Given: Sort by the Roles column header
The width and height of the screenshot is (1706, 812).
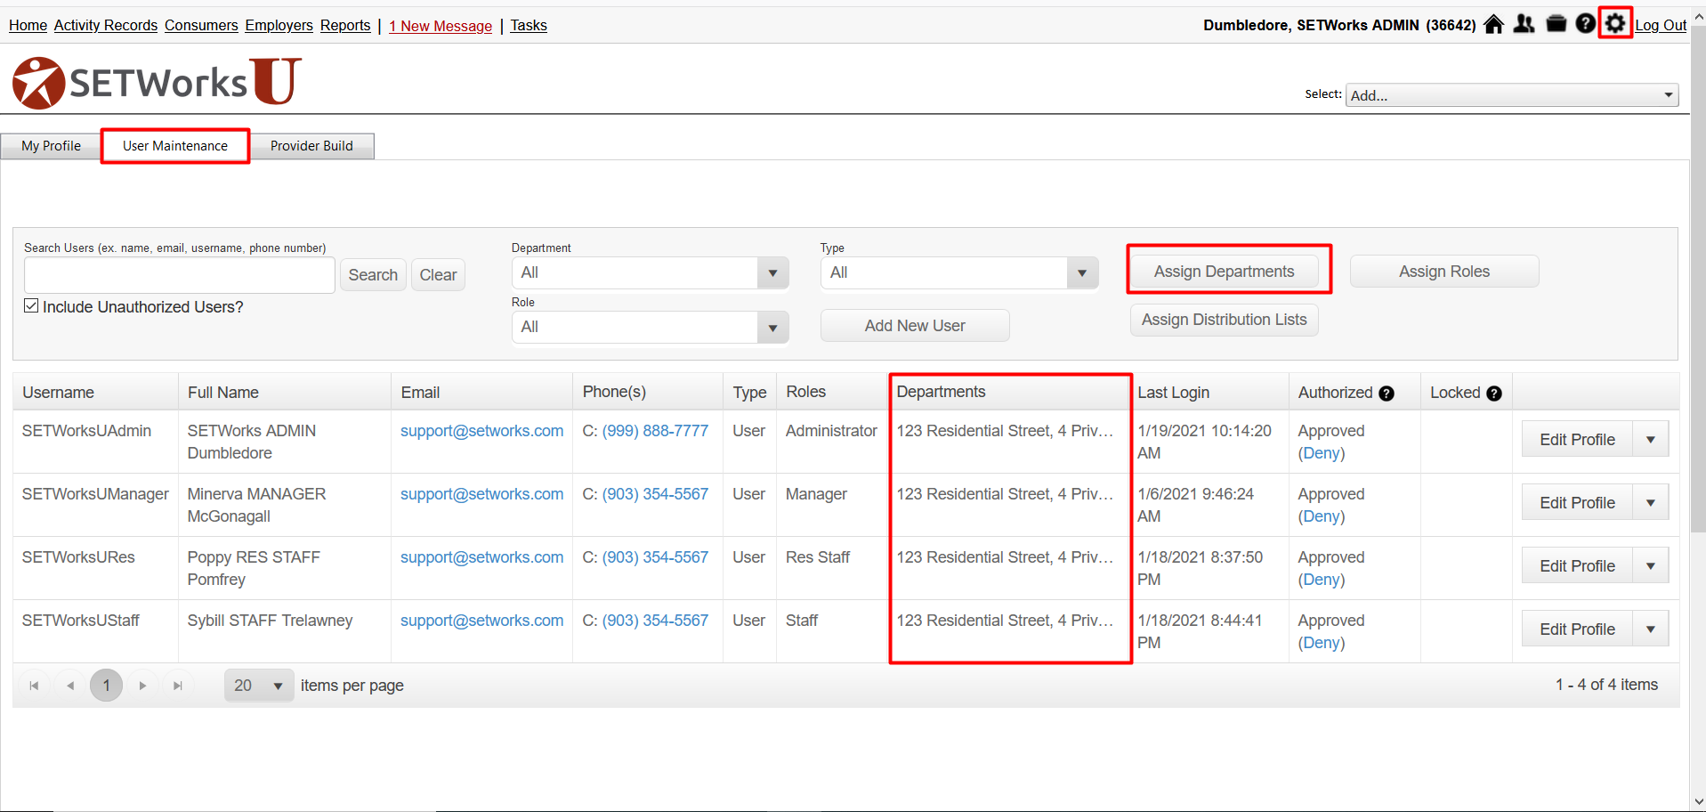Looking at the screenshot, I should pos(805,392).
